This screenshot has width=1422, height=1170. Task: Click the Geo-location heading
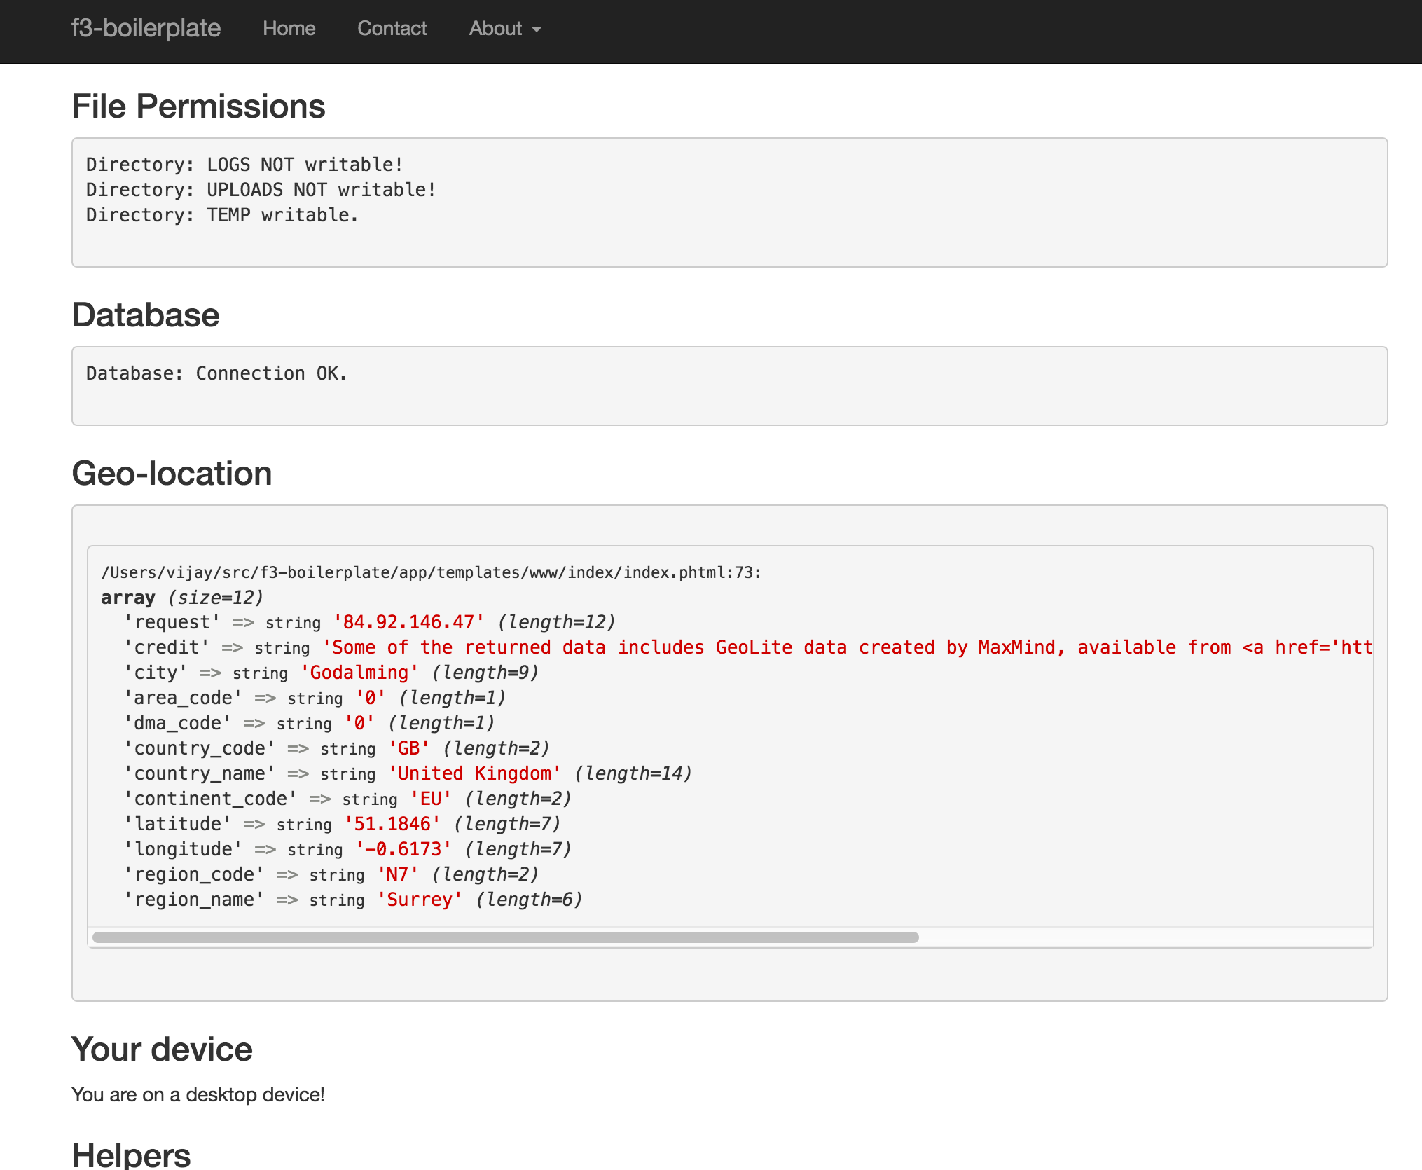(172, 474)
